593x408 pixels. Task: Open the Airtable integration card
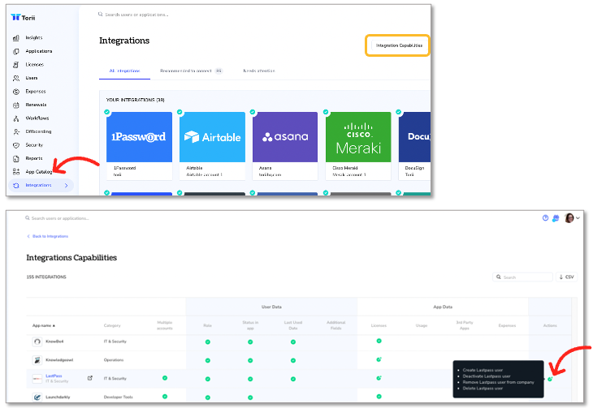pos(212,145)
